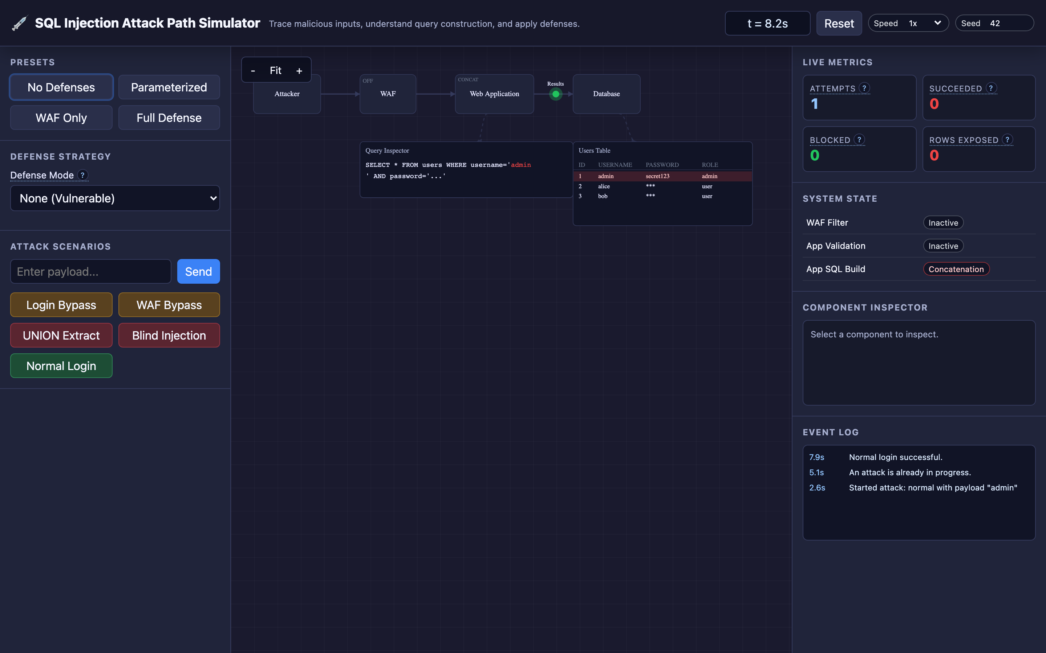Click ROLE column header
The height and width of the screenshot is (653, 1046).
pos(710,165)
